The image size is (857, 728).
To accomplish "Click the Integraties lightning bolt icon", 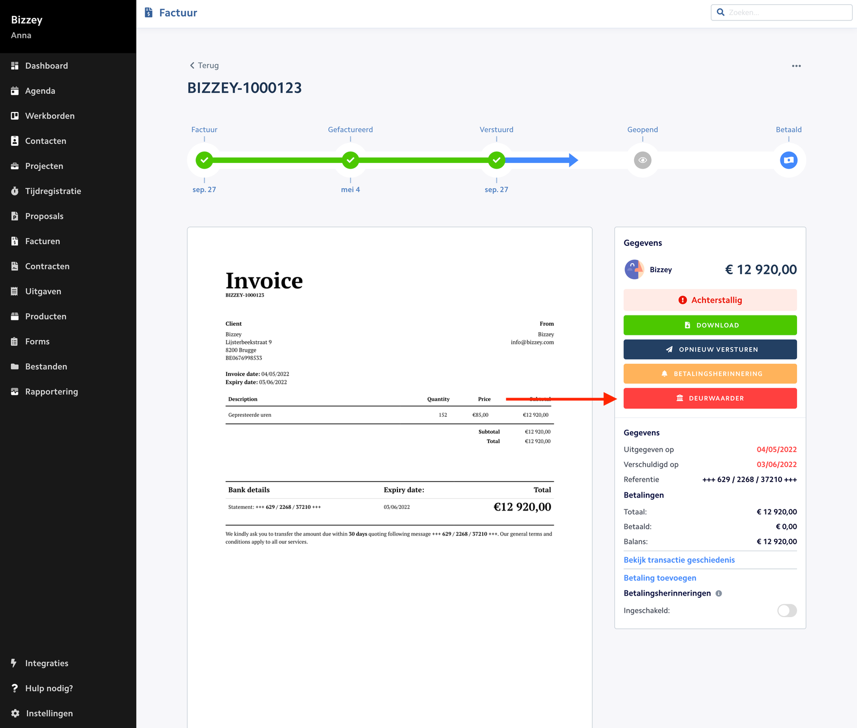I will (x=14, y=663).
